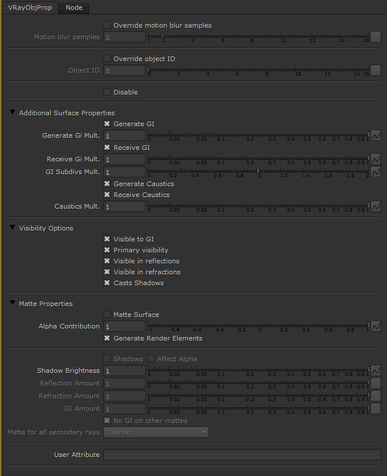Open animation menu for GI Subdivs Mult.
Viewport: 387px width, 476px height.
376,172
